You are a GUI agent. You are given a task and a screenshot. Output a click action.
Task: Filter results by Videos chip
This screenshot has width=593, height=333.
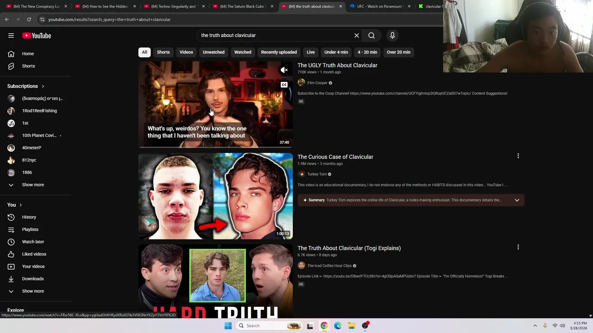pyautogui.click(x=186, y=52)
